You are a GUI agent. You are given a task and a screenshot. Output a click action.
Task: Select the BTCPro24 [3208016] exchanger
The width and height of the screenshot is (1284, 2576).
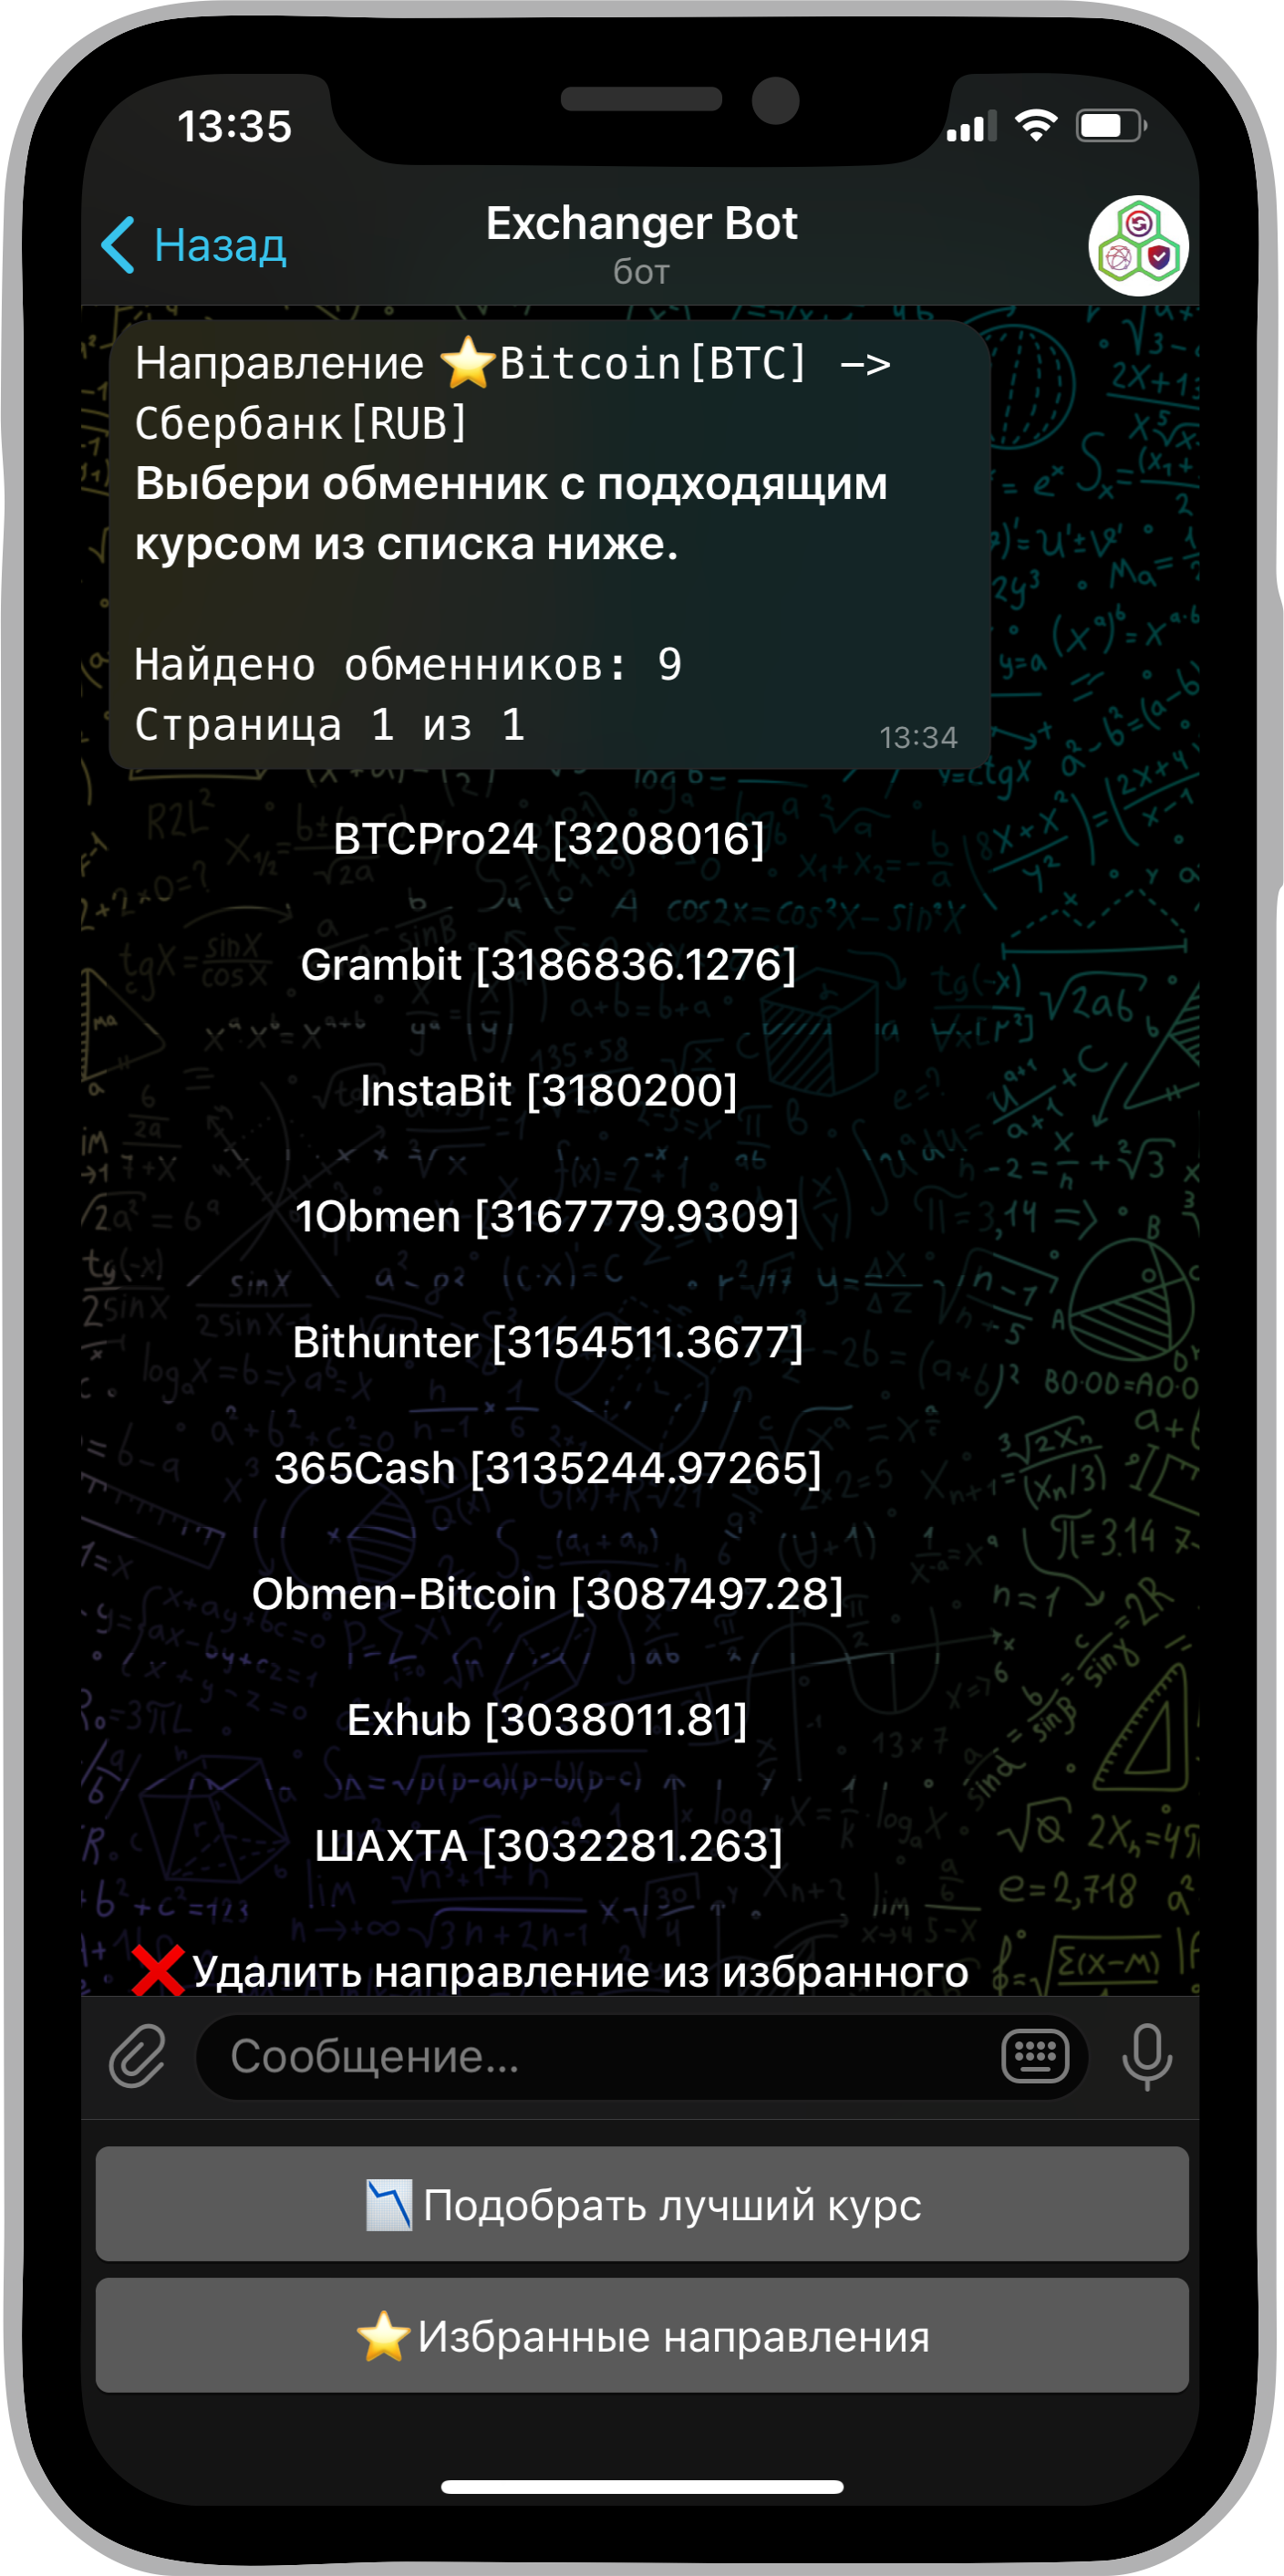(549, 839)
